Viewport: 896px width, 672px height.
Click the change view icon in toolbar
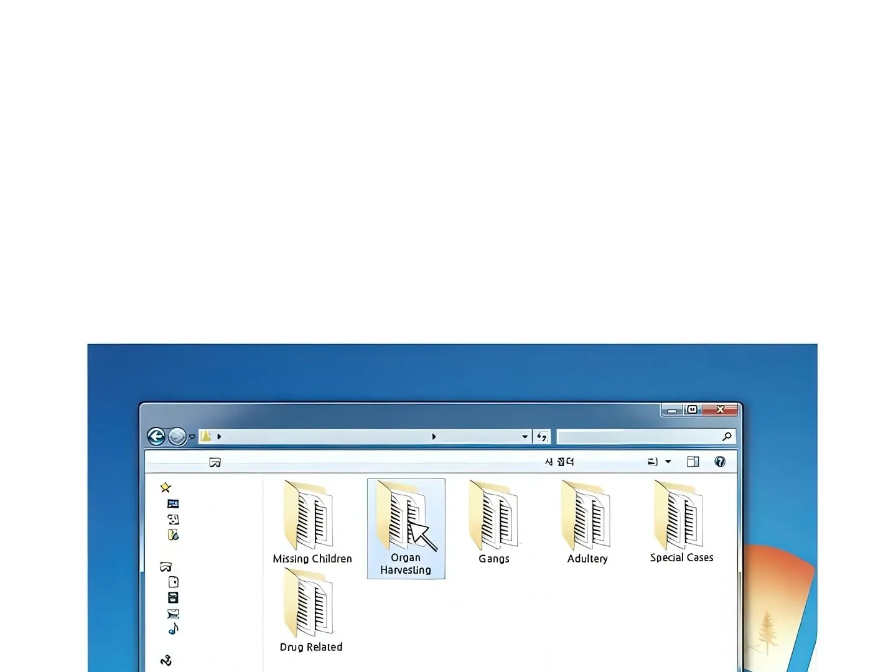tap(653, 462)
